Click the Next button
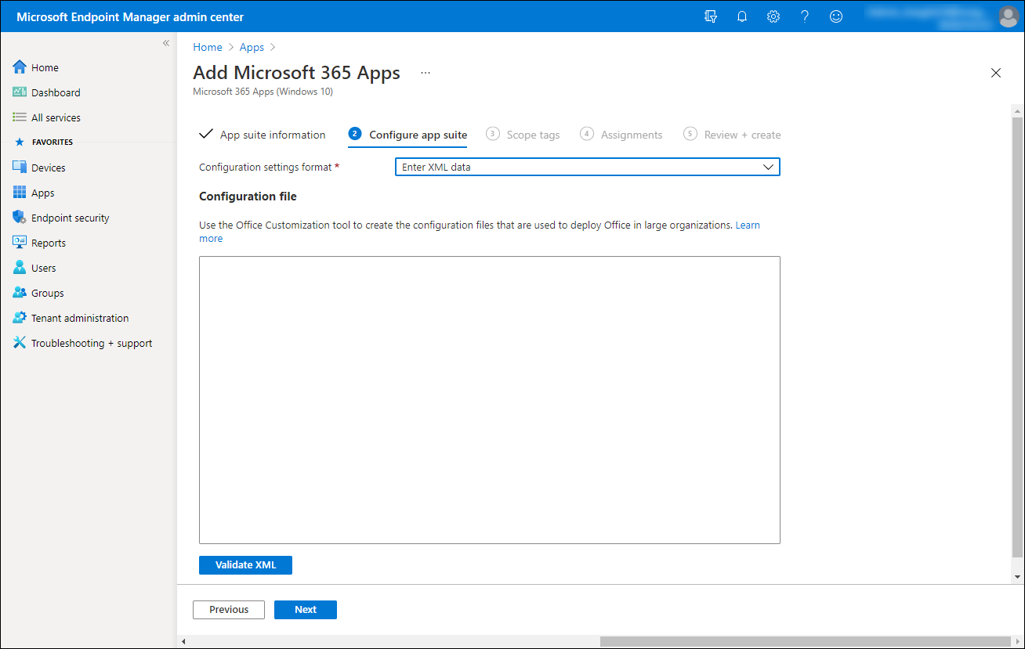 tap(306, 610)
